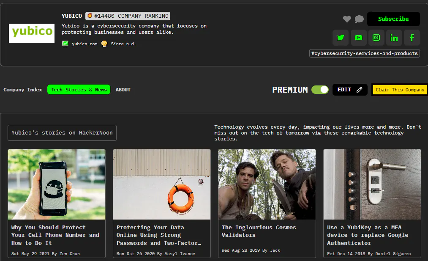
Task: Click the Yubico cybersecurity description text
Action: click(x=134, y=29)
